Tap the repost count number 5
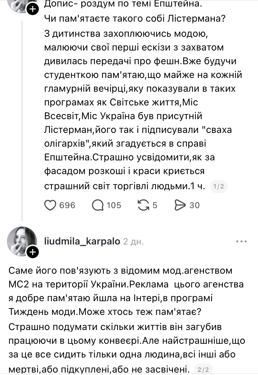258x375 pixels. tap(155, 205)
